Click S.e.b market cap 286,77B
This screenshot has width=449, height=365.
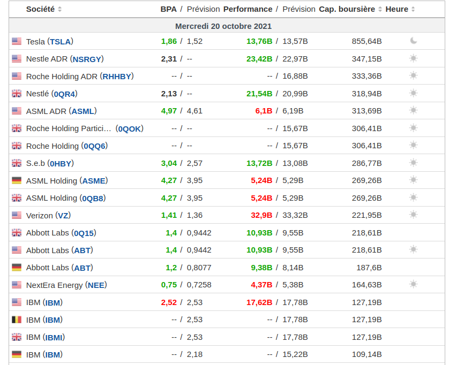366,163
